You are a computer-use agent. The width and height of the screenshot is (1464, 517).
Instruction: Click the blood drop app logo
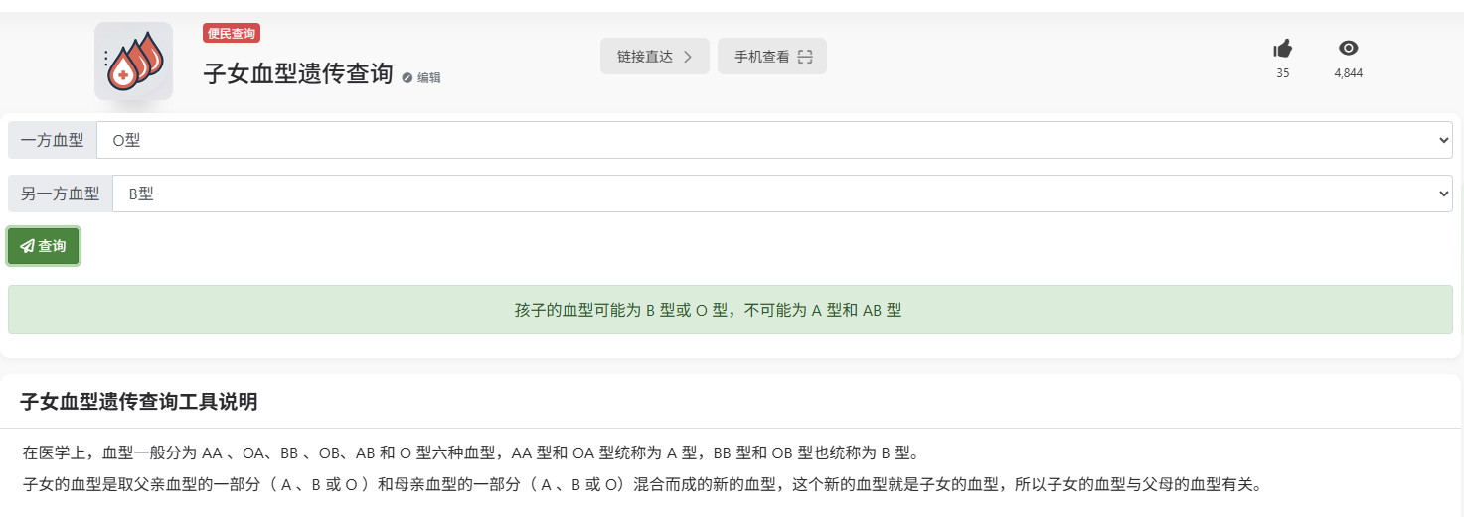pyautogui.click(x=133, y=62)
